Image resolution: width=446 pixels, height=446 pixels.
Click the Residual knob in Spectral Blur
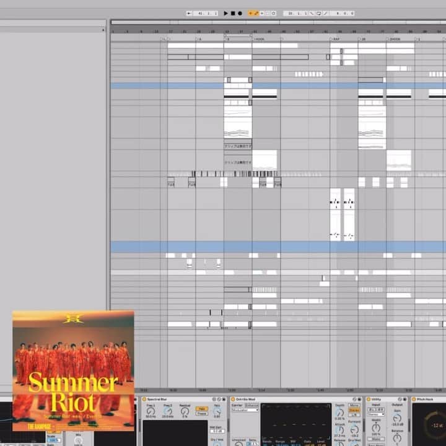tap(185, 411)
